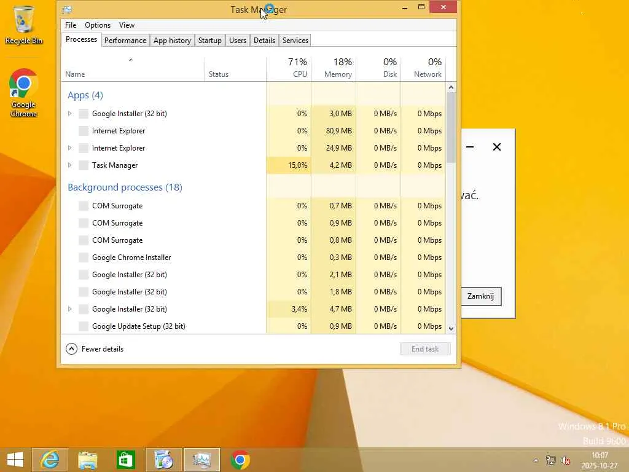Image resolution: width=629 pixels, height=472 pixels.
Task: Open the Recycle Bin desktop icon
Action: point(23,25)
